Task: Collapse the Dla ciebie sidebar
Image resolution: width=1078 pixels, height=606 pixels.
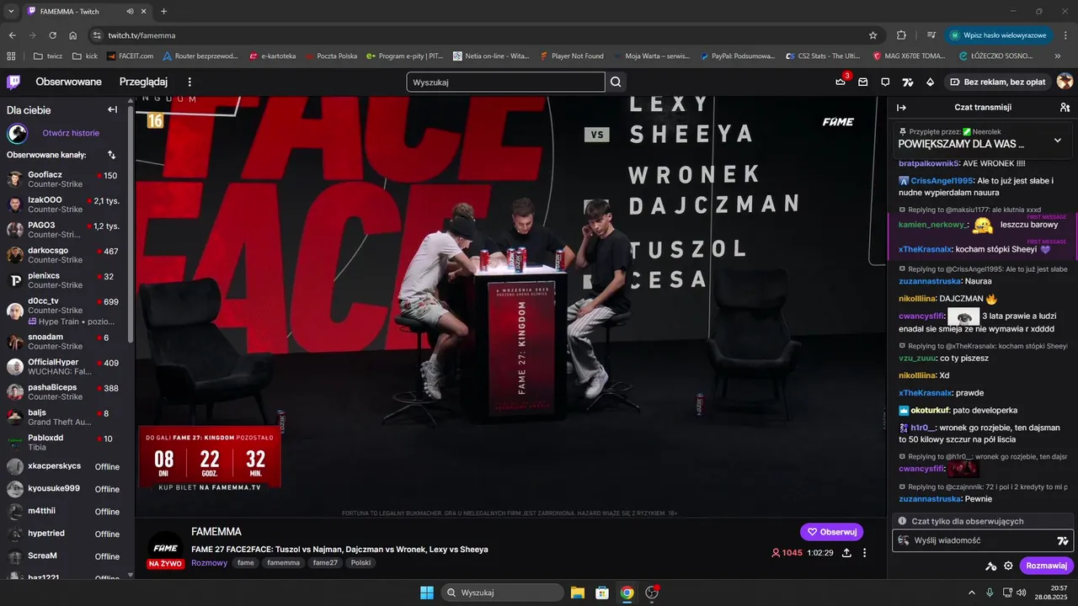Action: pyautogui.click(x=112, y=109)
